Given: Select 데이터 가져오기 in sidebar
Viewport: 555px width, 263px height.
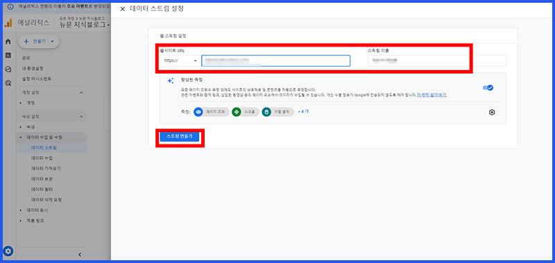Looking at the screenshot, I should point(46,169).
